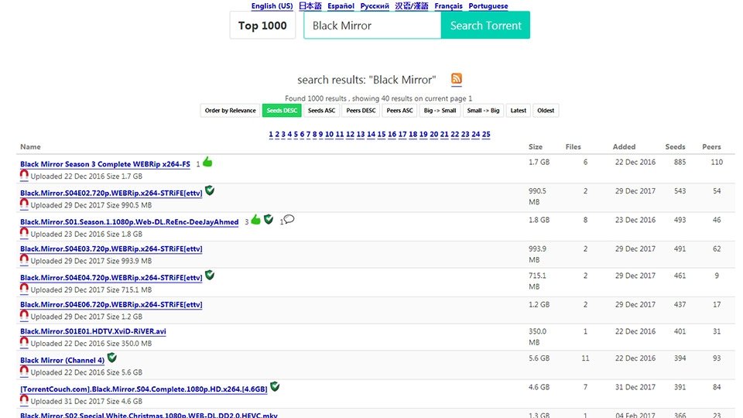Go to results page 25
743x418 pixels.
click(486, 134)
